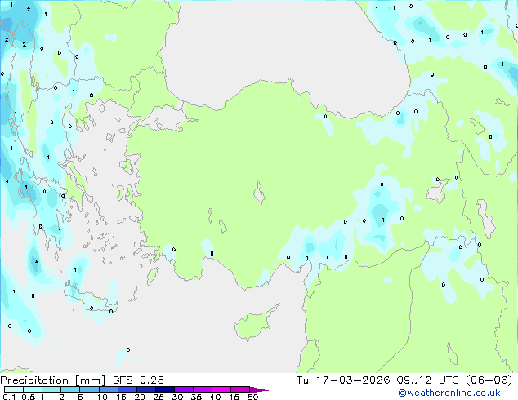Click the 0.5–1 mm legend swatch
This screenshot has height=400, width=518.
pyautogui.click(x=33, y=389)
